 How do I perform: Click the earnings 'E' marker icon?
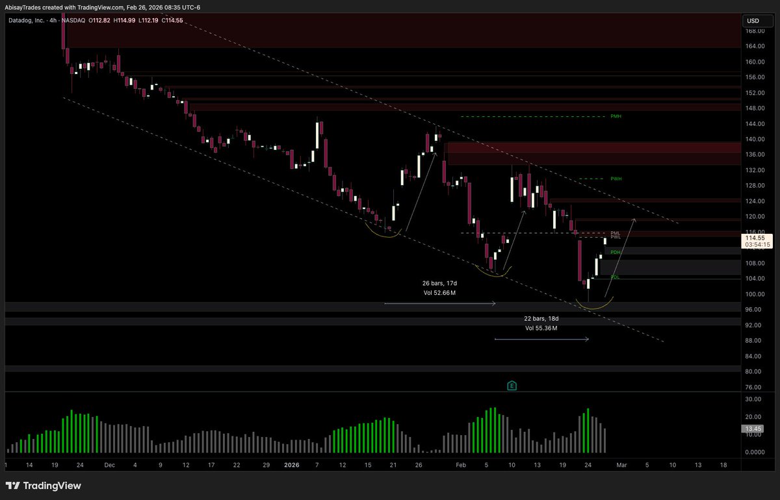(x=512, y=386)
